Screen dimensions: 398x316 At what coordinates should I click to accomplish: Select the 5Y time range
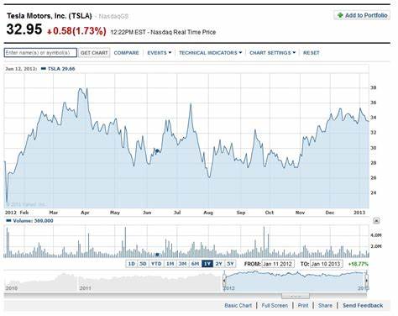(230, 264)
